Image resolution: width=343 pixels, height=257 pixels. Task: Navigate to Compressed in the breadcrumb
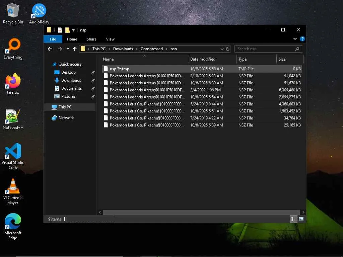(152, 49)
